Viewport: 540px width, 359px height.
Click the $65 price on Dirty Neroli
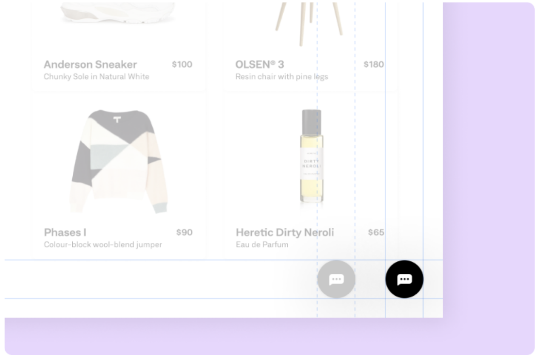pyautogui.click(x=376, y=233)
